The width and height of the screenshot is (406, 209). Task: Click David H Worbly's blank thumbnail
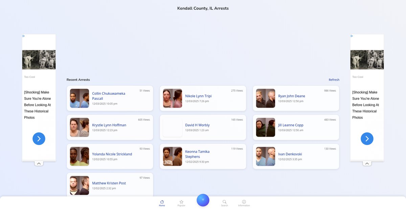click(173, 127)
